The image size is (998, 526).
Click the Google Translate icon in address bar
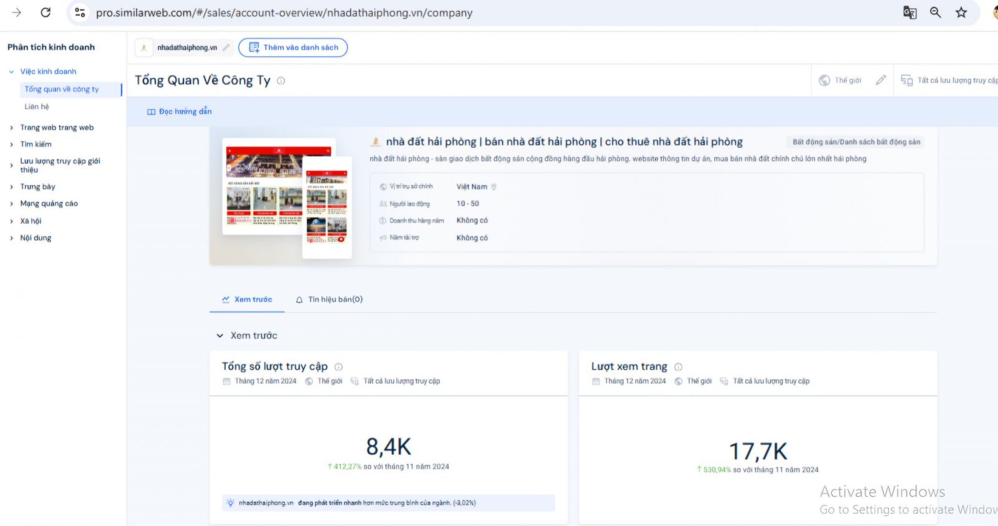coord(909,12)
